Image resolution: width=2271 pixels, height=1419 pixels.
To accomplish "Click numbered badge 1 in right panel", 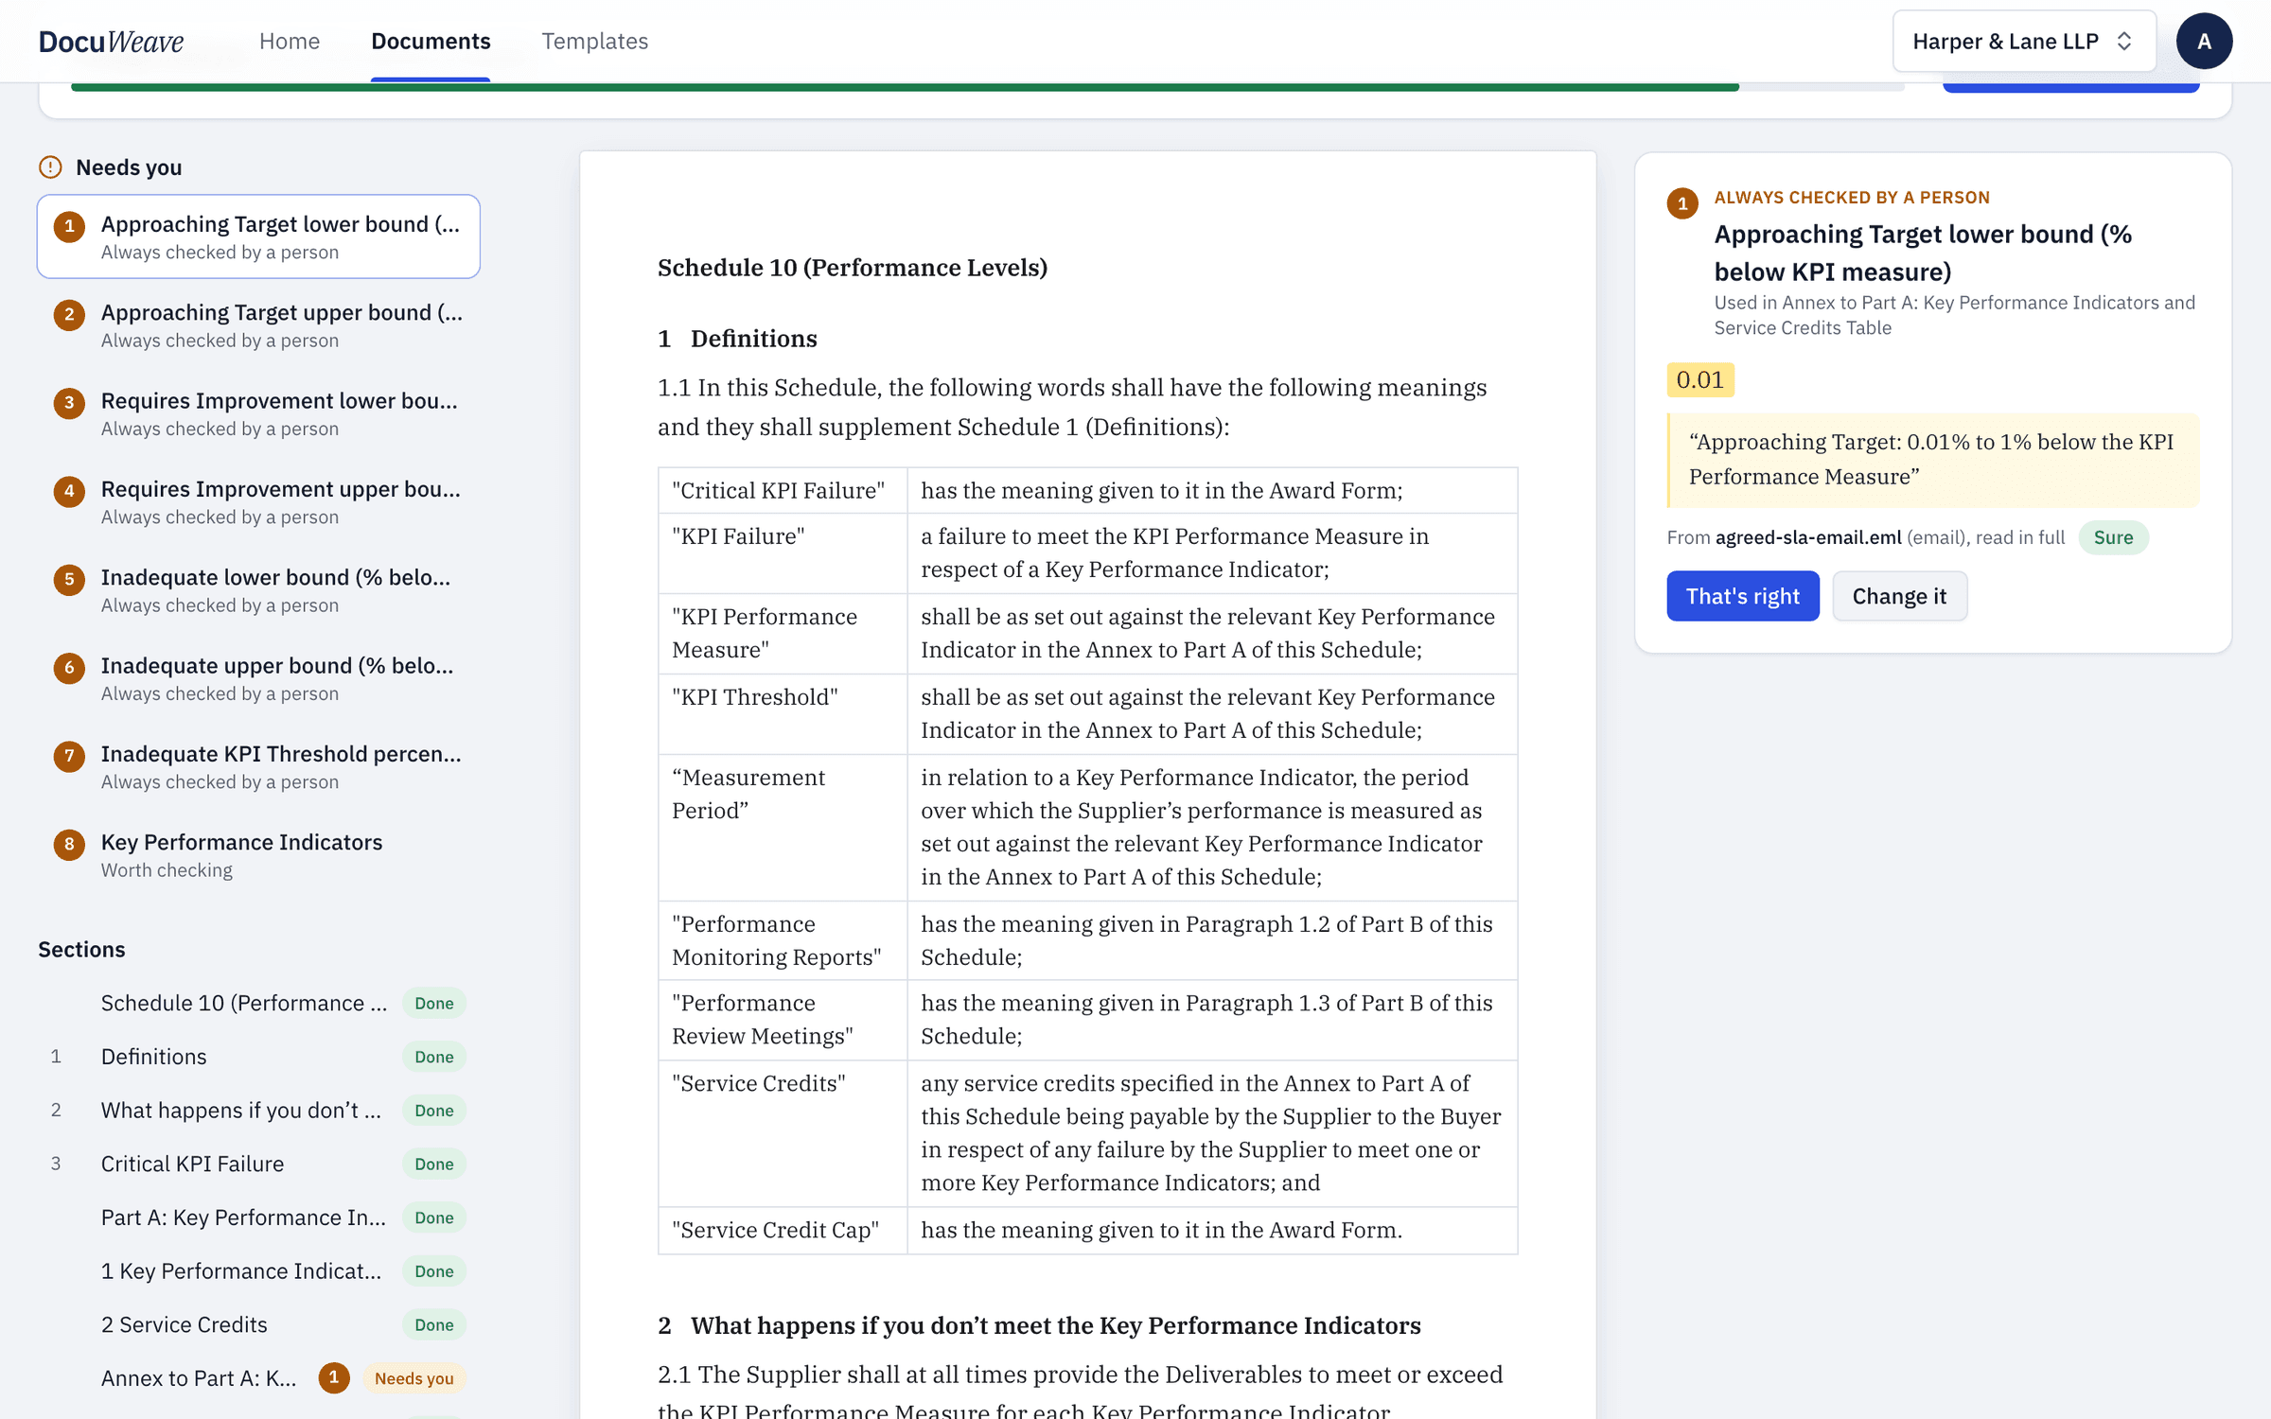I will tap(1682, 203).
